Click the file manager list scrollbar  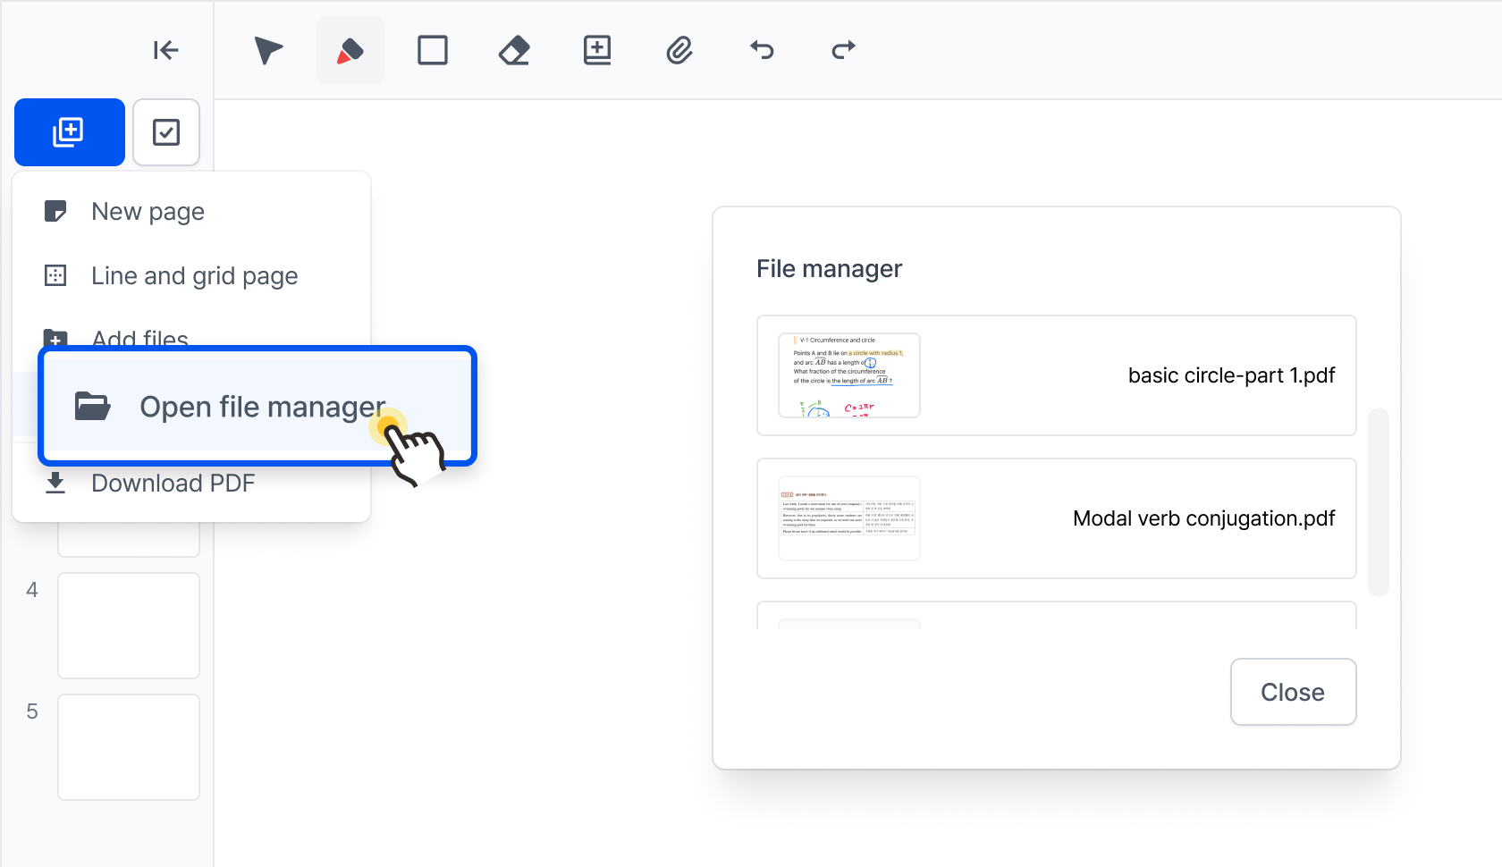point(1379,502)
